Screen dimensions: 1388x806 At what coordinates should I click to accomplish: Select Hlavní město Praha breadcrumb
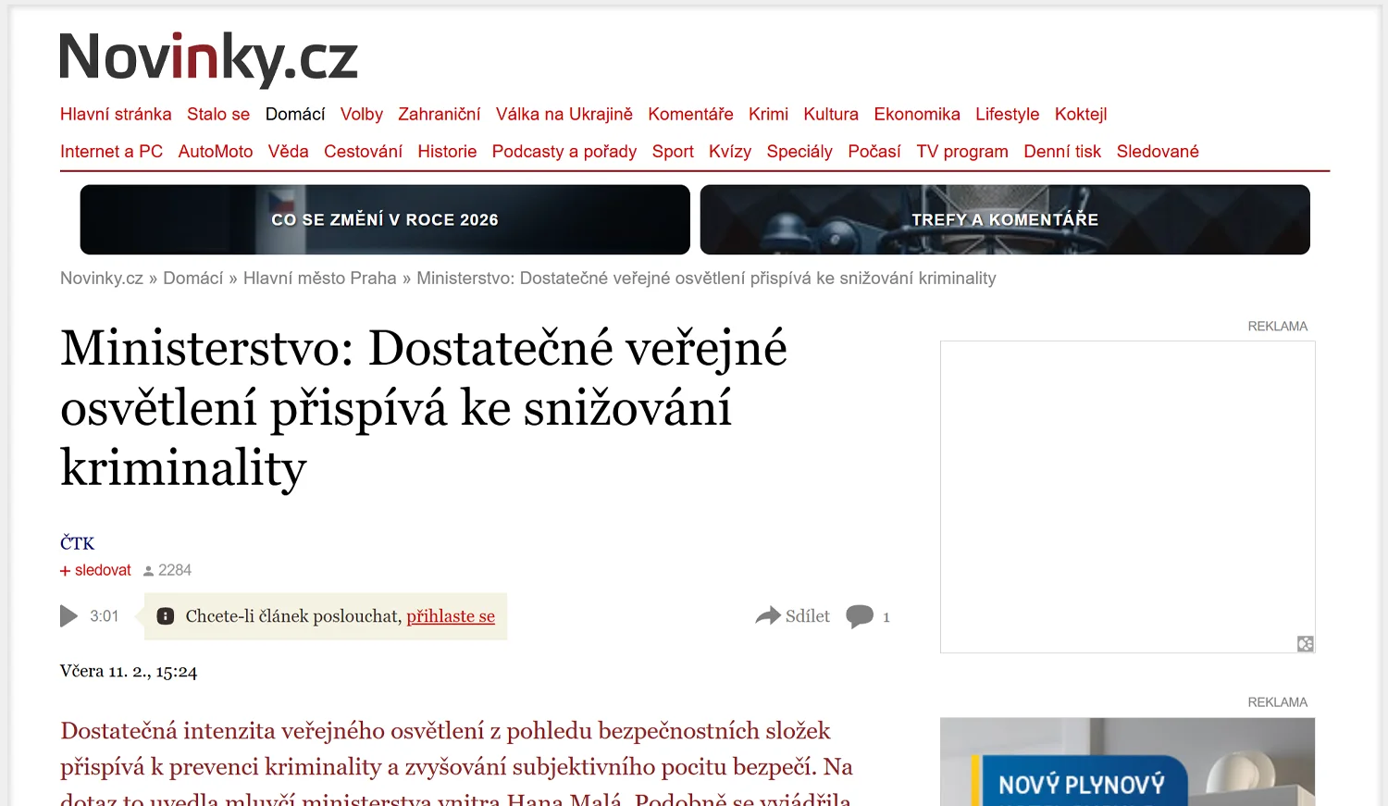click(319, 279)
